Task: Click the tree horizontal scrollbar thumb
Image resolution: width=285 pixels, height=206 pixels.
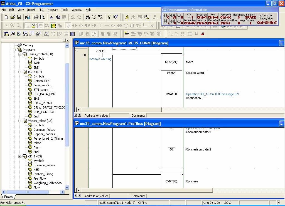Action: tap(28, 192)
